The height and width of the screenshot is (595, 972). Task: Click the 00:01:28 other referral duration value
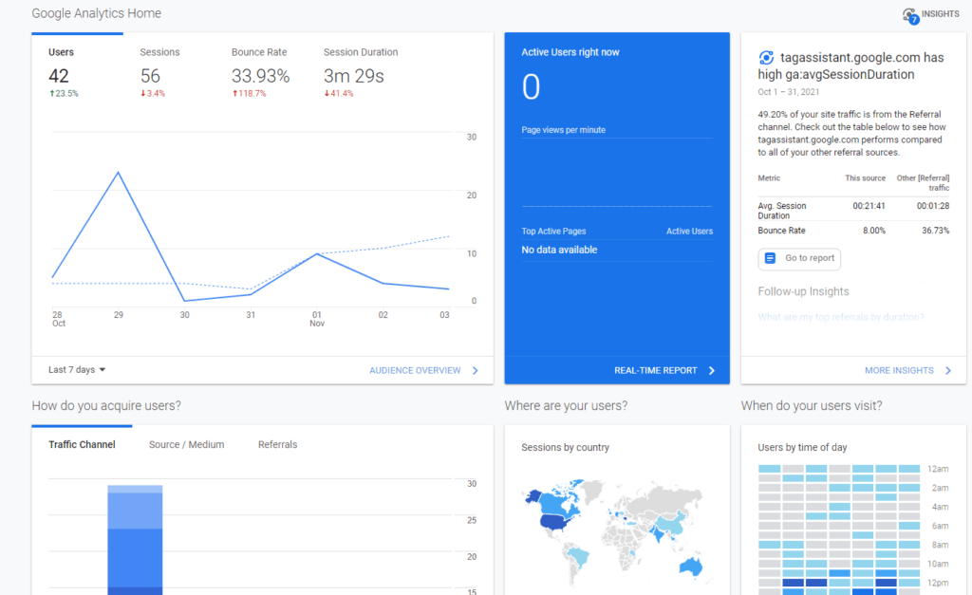[933, 206]
